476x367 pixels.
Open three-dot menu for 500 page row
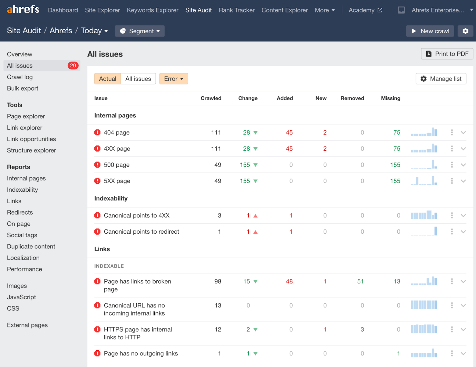pos(452,165)
